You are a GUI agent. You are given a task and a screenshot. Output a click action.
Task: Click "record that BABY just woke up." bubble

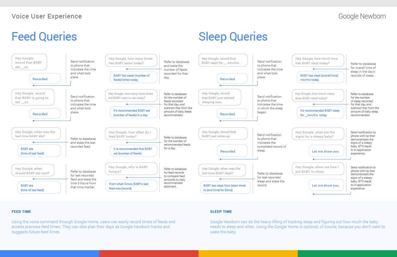pyautogui.click(x=223, y=134)
